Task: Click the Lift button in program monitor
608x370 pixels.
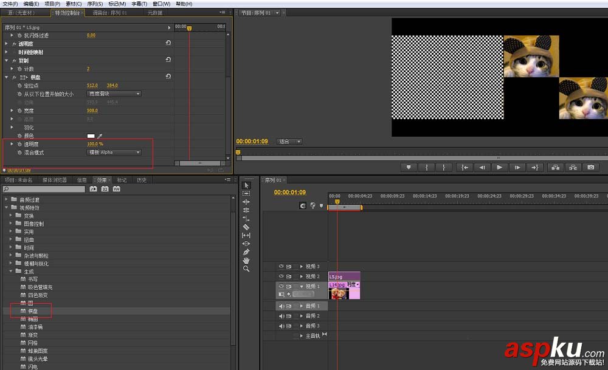Action: click(556, 167)
